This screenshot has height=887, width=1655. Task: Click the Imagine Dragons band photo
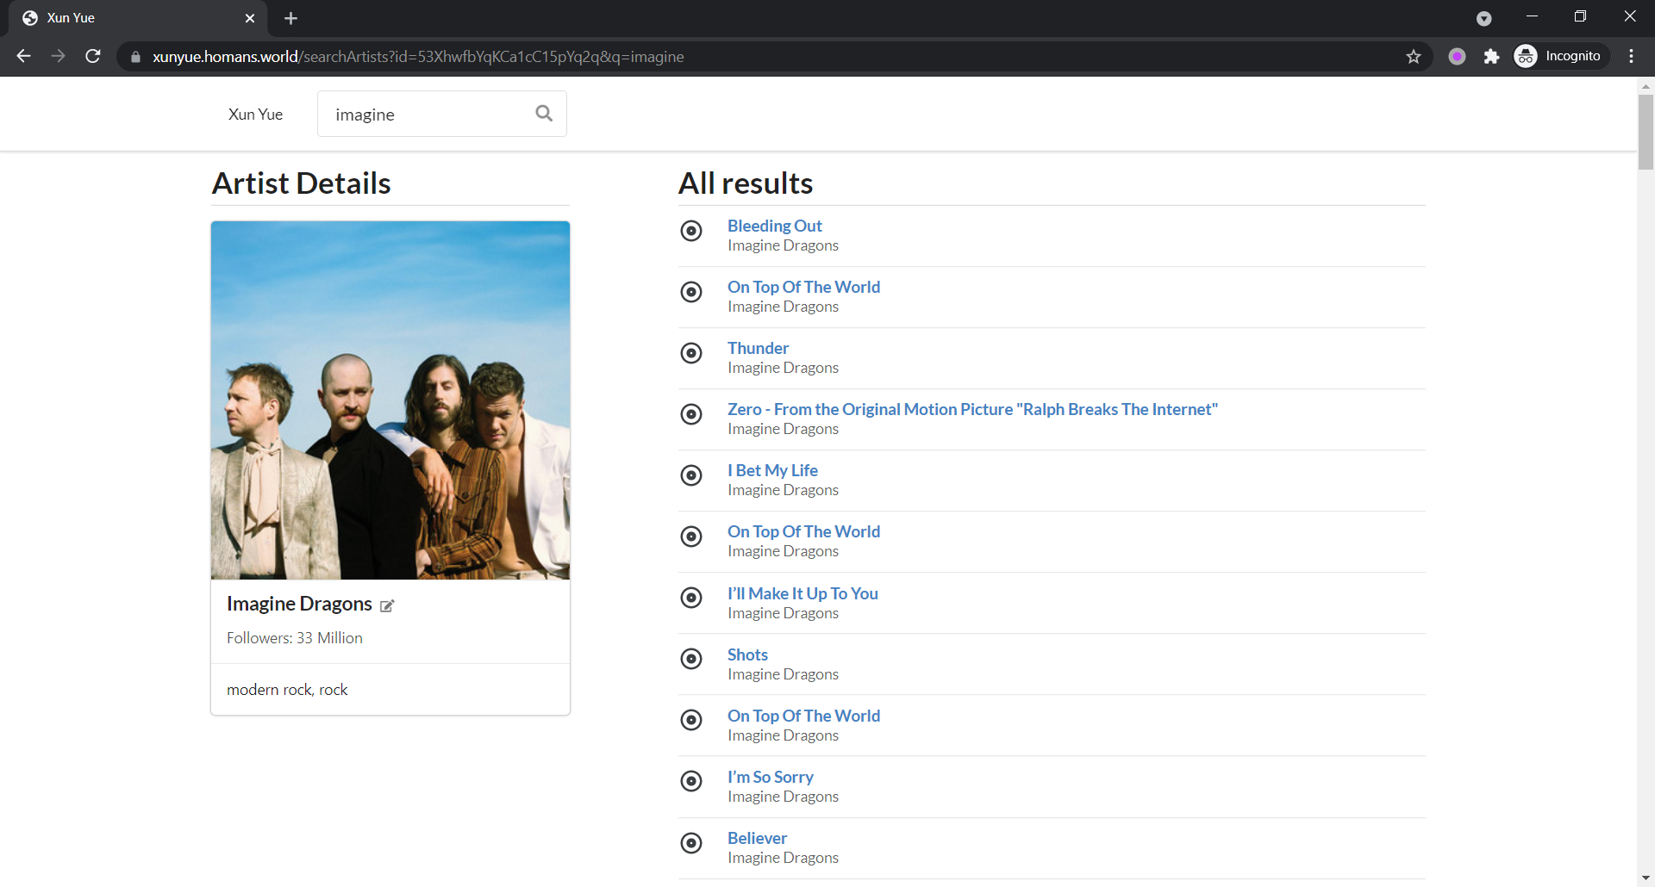click(390, 400)
